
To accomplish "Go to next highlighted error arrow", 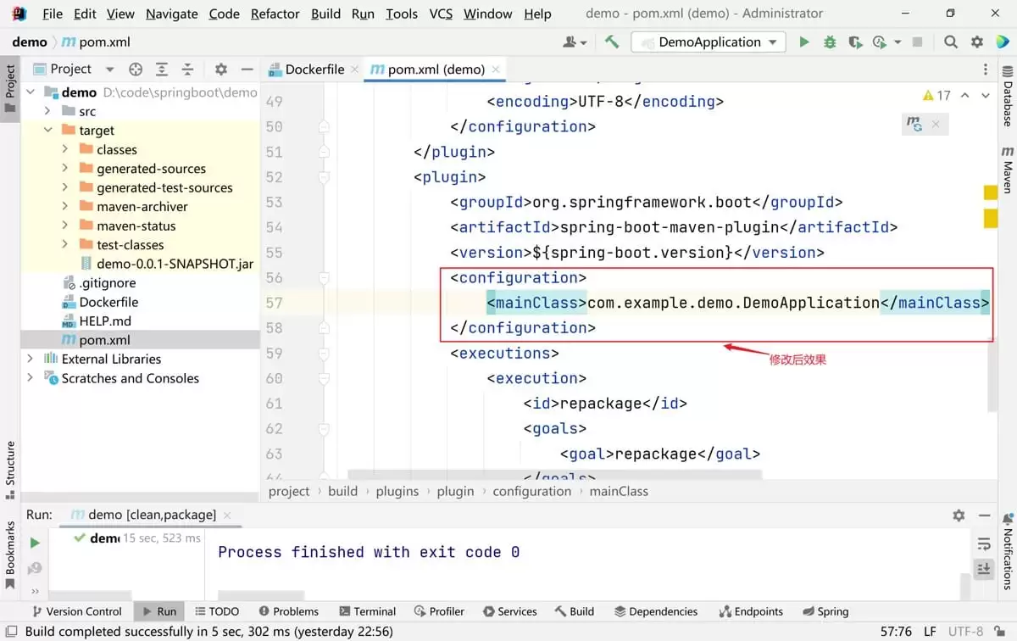I will (x=985, y=96).
